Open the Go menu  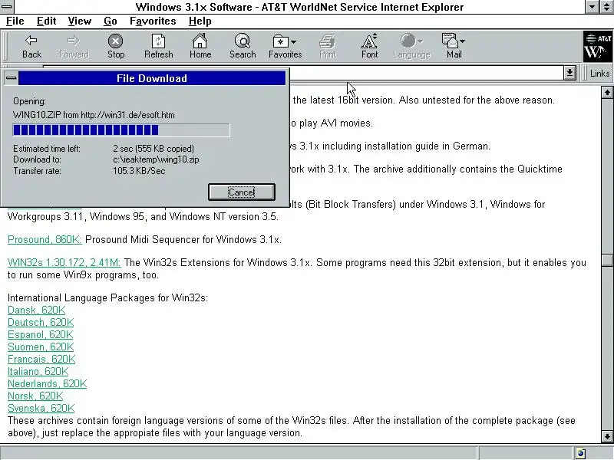[110, 21]
